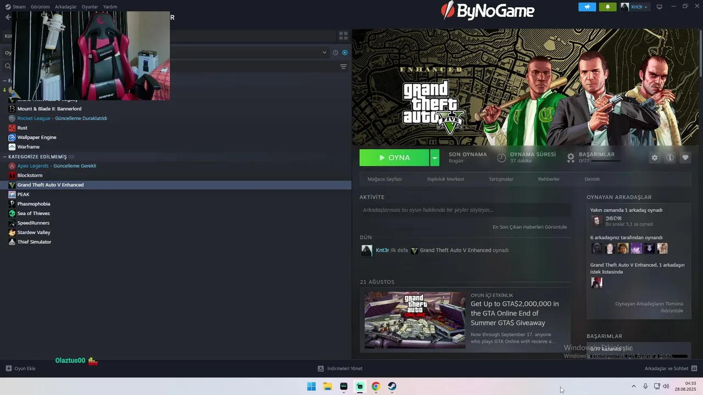Click the Stardew Valley icon
Viewport: 703px width, 395px height.
pyautogui.click(x=12, y=233)
